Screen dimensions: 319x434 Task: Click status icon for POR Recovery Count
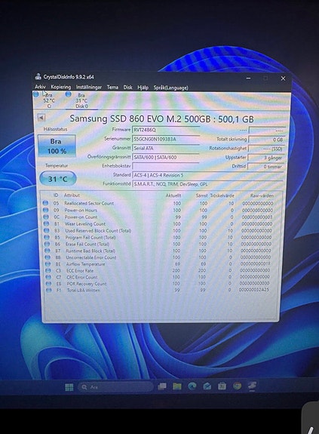49,284
